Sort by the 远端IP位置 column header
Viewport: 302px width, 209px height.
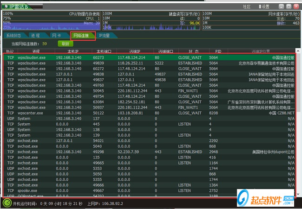click(x=261, y=51)
